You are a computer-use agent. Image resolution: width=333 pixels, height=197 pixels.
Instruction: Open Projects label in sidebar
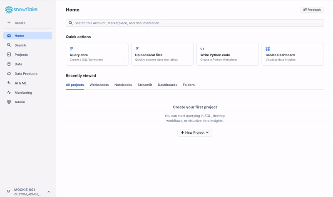tap(21, 55)
